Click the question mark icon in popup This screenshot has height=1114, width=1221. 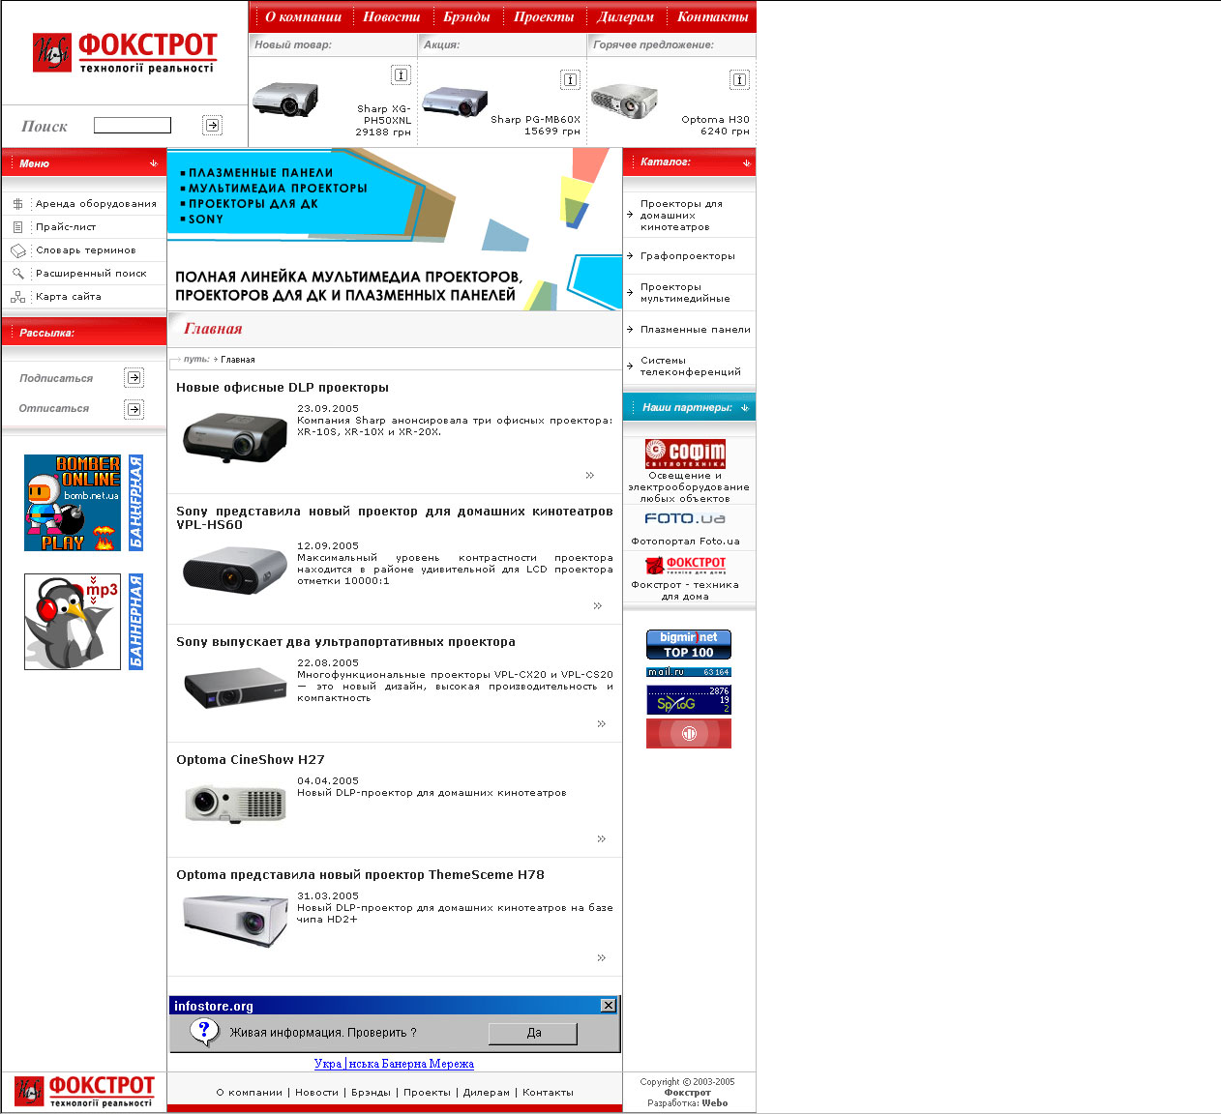[x=203, y=1032]
